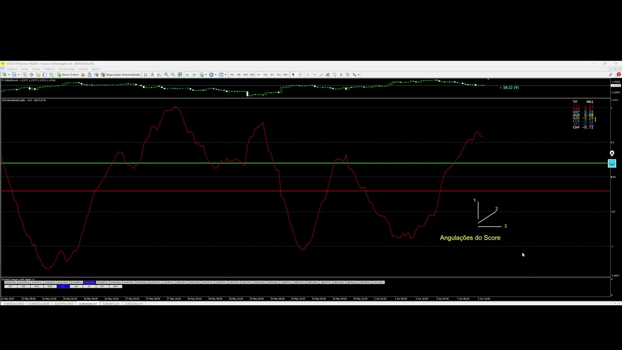This screenshot has height=350, width=622.
Task: Expand the arrows objects dropdown
Action: pyautogui.click(x=359, y=75)
